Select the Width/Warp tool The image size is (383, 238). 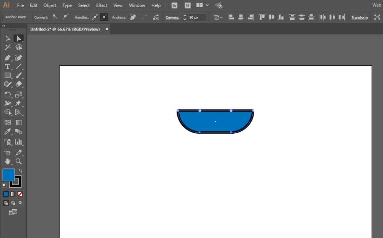[8, 103]
